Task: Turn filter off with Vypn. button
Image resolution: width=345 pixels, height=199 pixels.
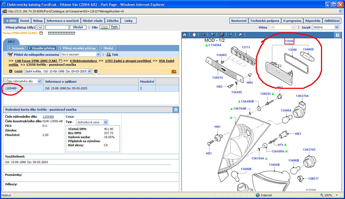Action: coord(115,27)
